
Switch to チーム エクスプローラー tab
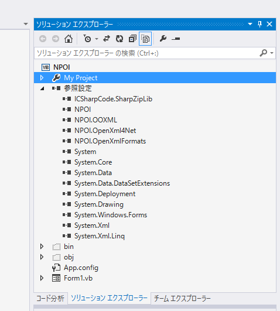point(182,298)
